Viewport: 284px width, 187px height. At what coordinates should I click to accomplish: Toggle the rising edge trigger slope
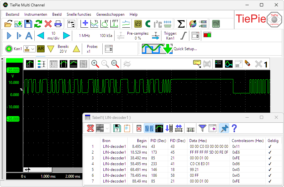184,36
